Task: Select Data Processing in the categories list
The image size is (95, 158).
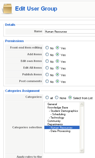Action: point(62,131)
